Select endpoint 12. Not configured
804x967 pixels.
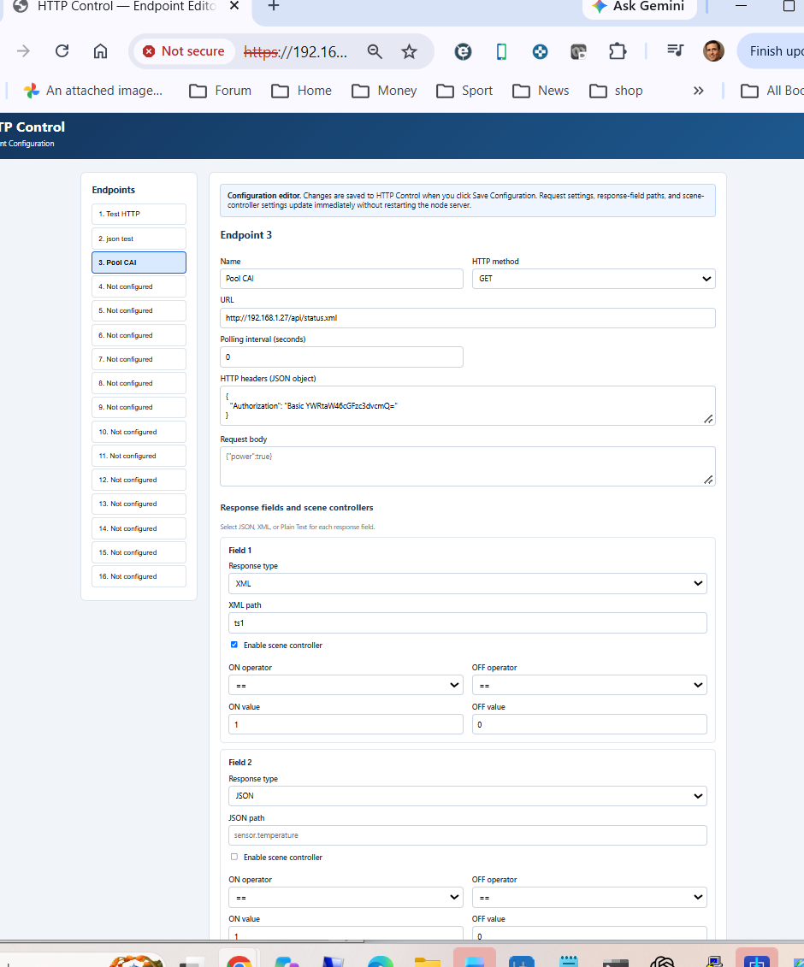(139, 480)
